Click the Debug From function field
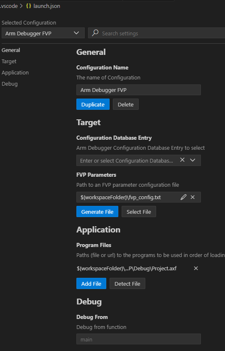Viewport: 225px width, 351px height. [x=139, y=339]
